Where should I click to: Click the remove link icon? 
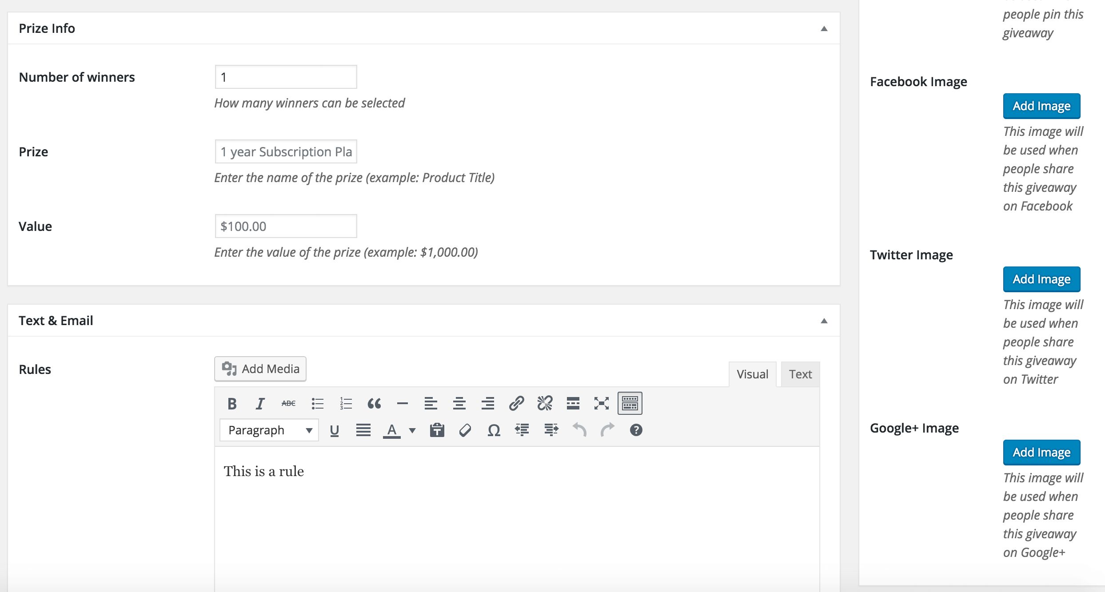(545, 403)
